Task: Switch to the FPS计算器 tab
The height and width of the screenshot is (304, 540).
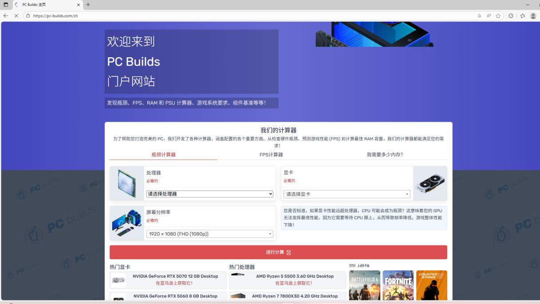Action: [271, 155]
